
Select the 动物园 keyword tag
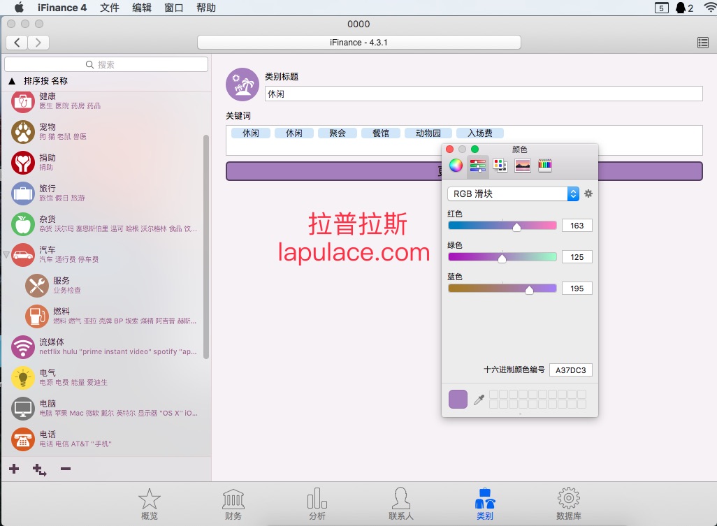[x=428, y=133]
